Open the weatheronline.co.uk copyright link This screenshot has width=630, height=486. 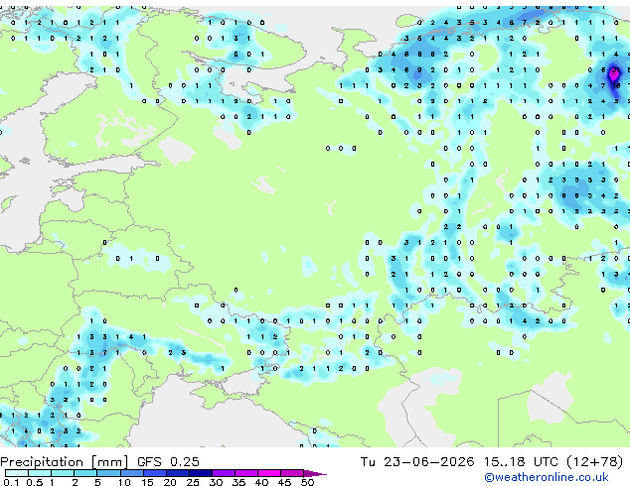pyautogui.click(x=547, y=477)
